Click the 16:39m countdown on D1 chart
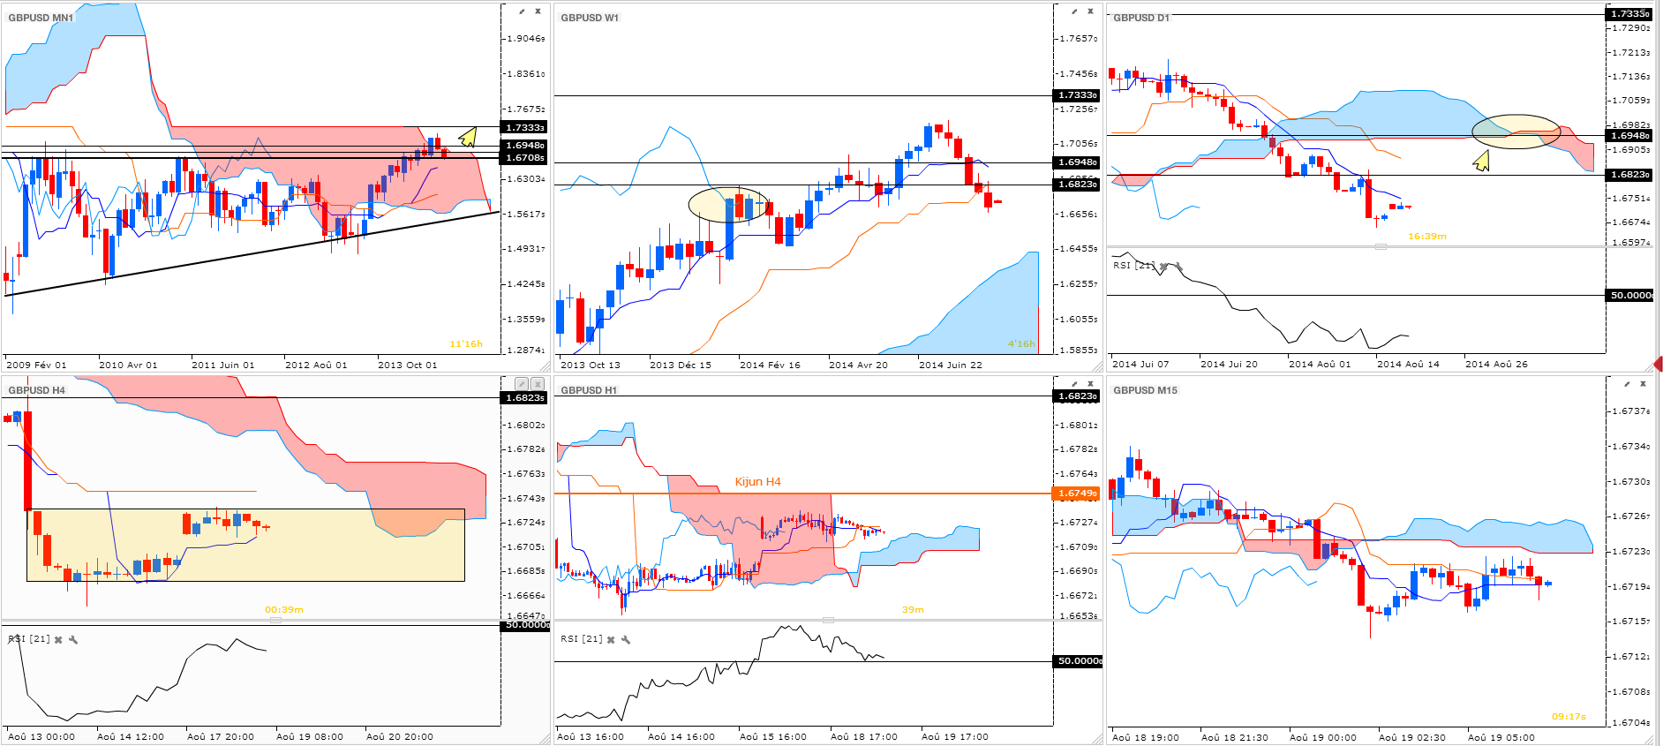The height and width of the screenshot is (746, 1663). click(1426, 237)
